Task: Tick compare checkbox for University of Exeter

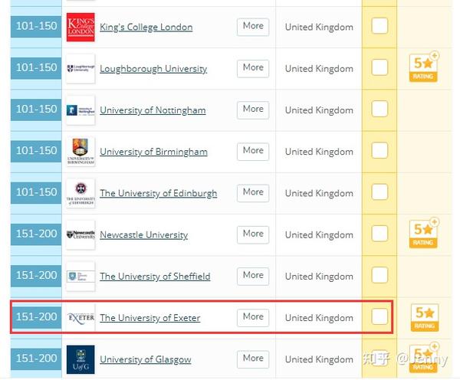Action: (x=379, y=316)
